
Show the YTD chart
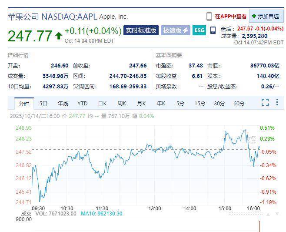click(83, 103)
